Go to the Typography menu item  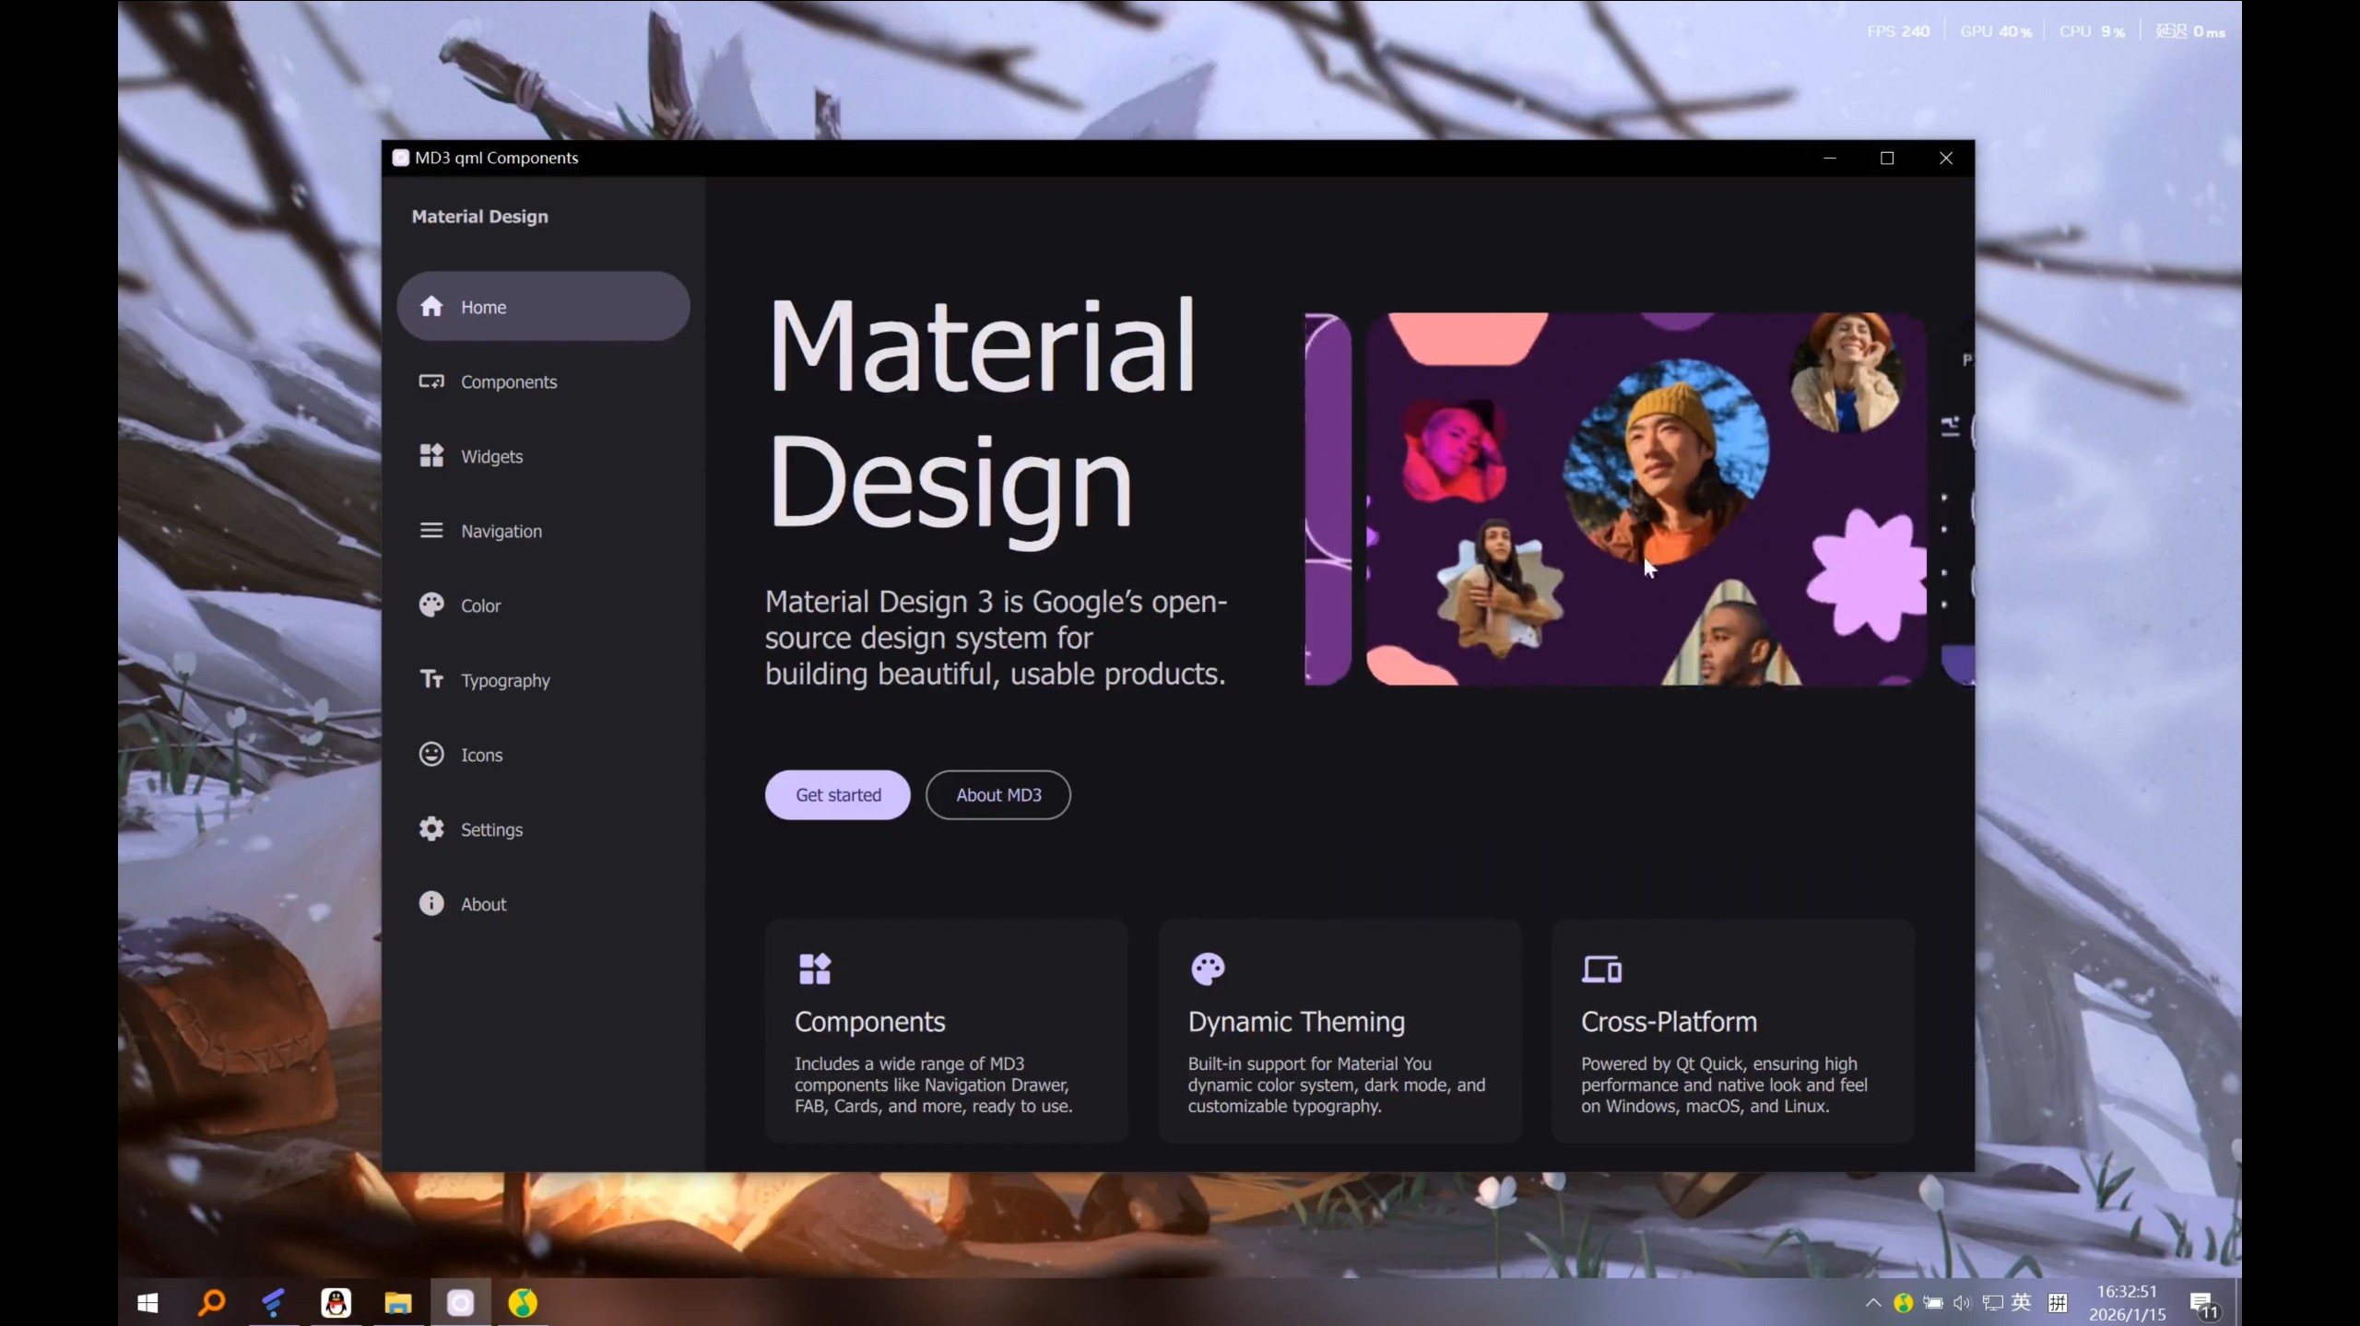coord(505,681)
